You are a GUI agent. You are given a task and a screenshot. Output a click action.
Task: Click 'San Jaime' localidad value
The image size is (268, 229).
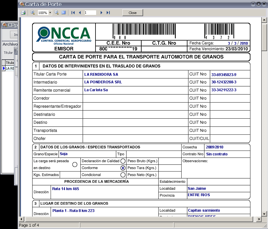click(x=197, y=189)
